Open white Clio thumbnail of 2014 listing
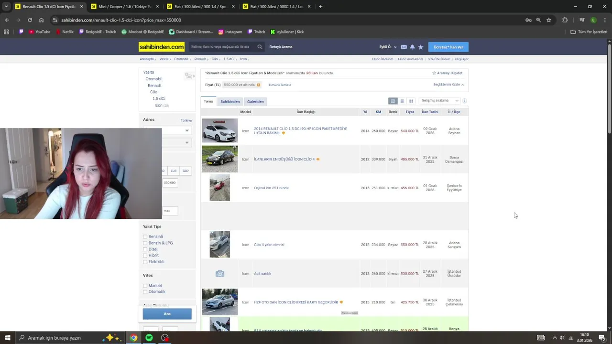The width and height of the screenshot is (612, 344). (219, 130)
